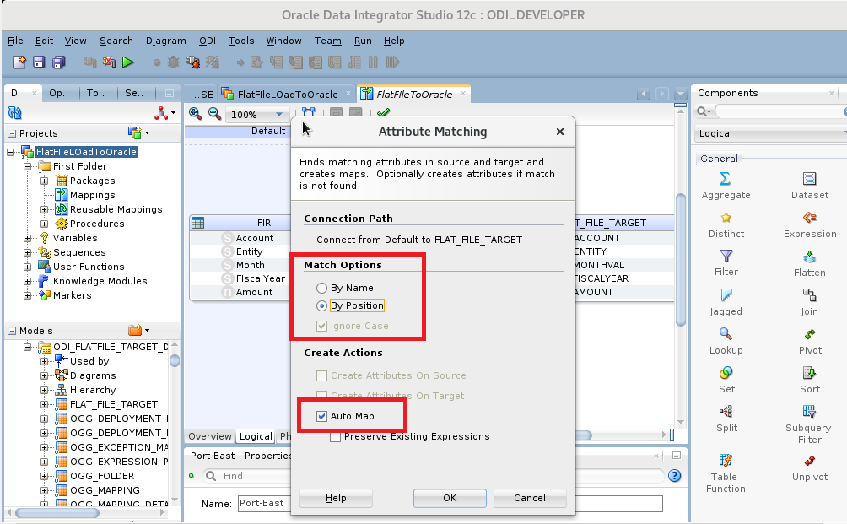
Task: Select the Split component
Action: pyautogui.click(x=725, y=418)
